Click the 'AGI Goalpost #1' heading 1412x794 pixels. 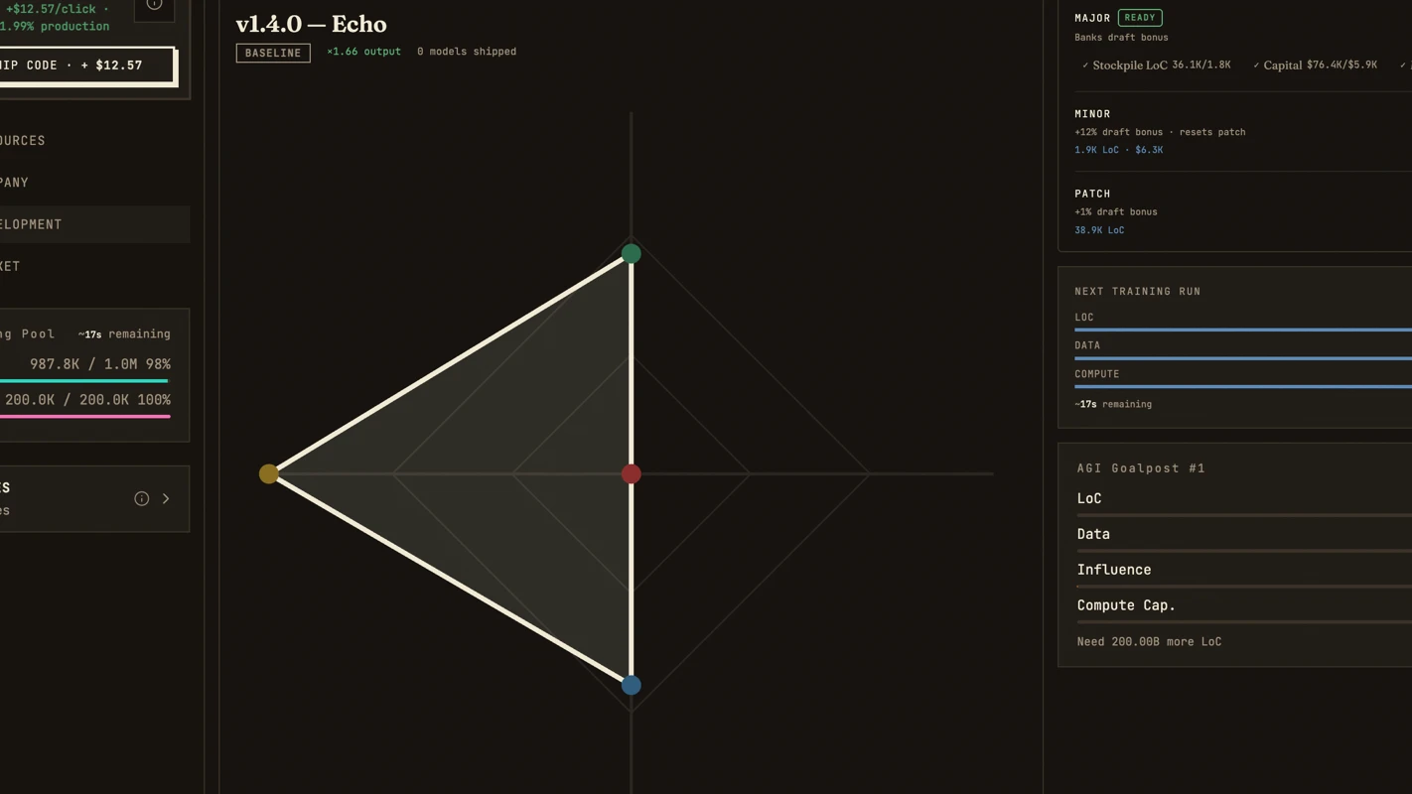click(x=1141, y=468)
